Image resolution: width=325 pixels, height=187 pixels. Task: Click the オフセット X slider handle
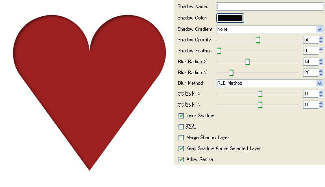click(260, 94)
